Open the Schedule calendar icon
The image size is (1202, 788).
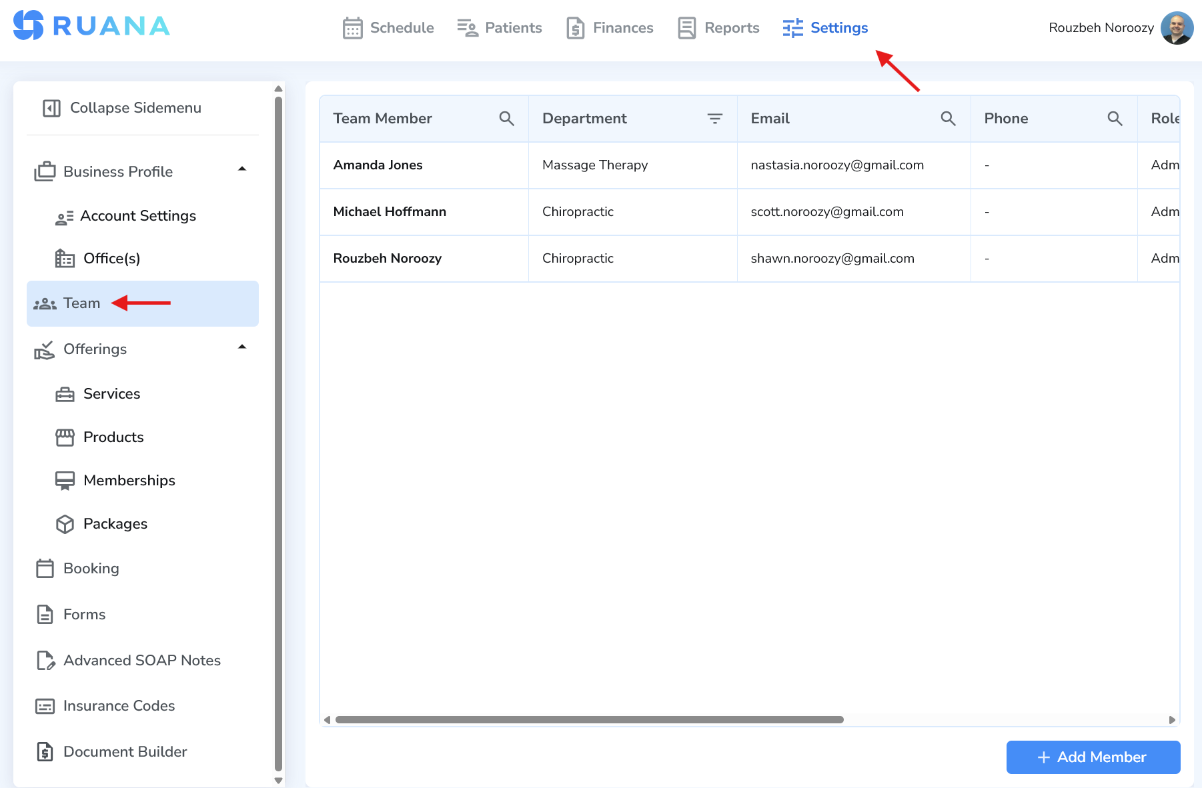point(352,28)
